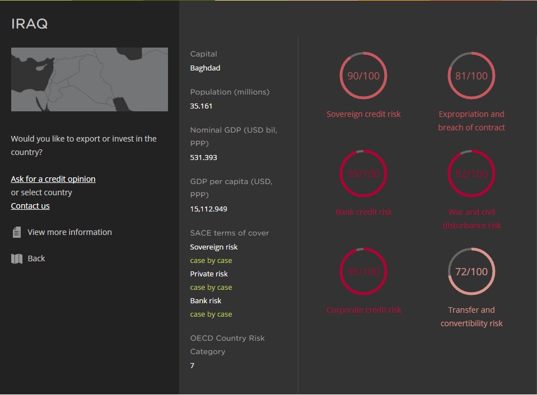Open the Ask for a credit opinion link
This screenshot has width=537, height=395.
click(53, 179)
